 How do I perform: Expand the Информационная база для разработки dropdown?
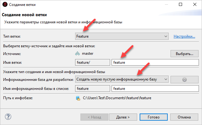(x=122, y=79)
